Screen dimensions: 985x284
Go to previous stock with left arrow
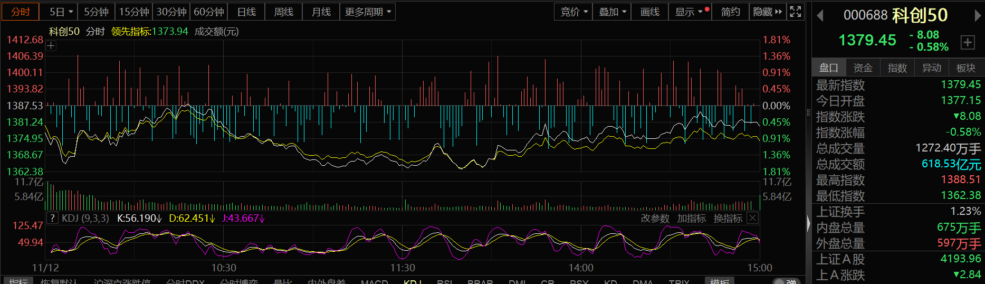tap(820, 16)
